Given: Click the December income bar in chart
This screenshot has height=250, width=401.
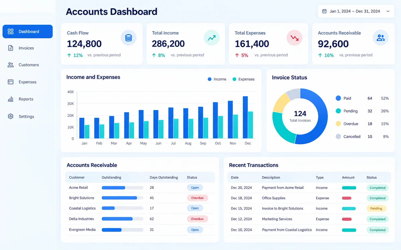Looking at the screenshot, I should pyautogui.click(x=245, y=117).
